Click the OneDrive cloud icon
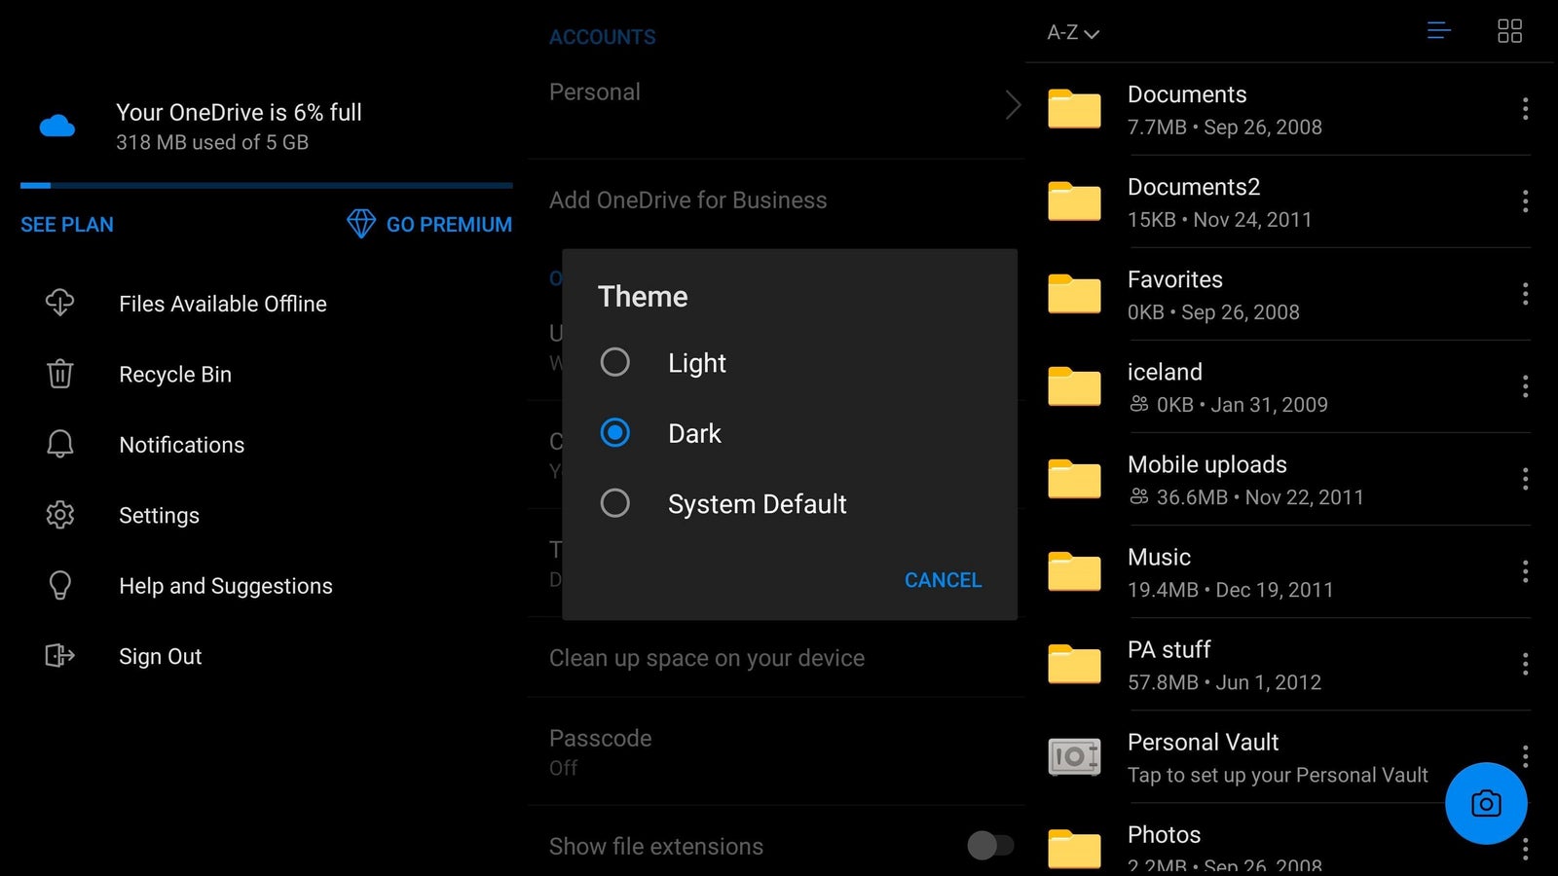 [57, 126]
